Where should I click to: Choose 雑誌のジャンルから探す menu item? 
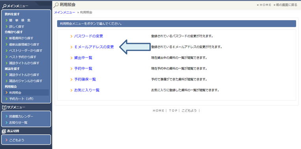pos(26,81)
